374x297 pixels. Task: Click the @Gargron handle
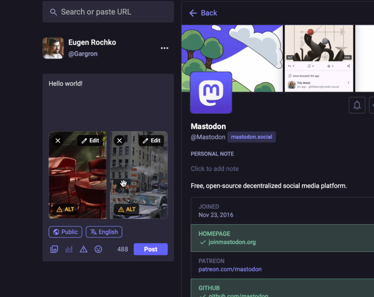83,54
